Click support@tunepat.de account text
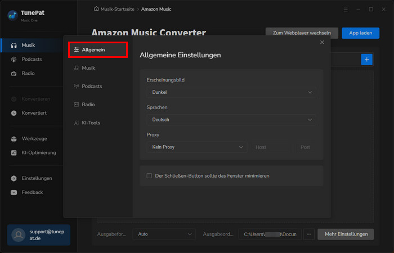The height and width of the screenshot is (253, 394). (47, 235)
